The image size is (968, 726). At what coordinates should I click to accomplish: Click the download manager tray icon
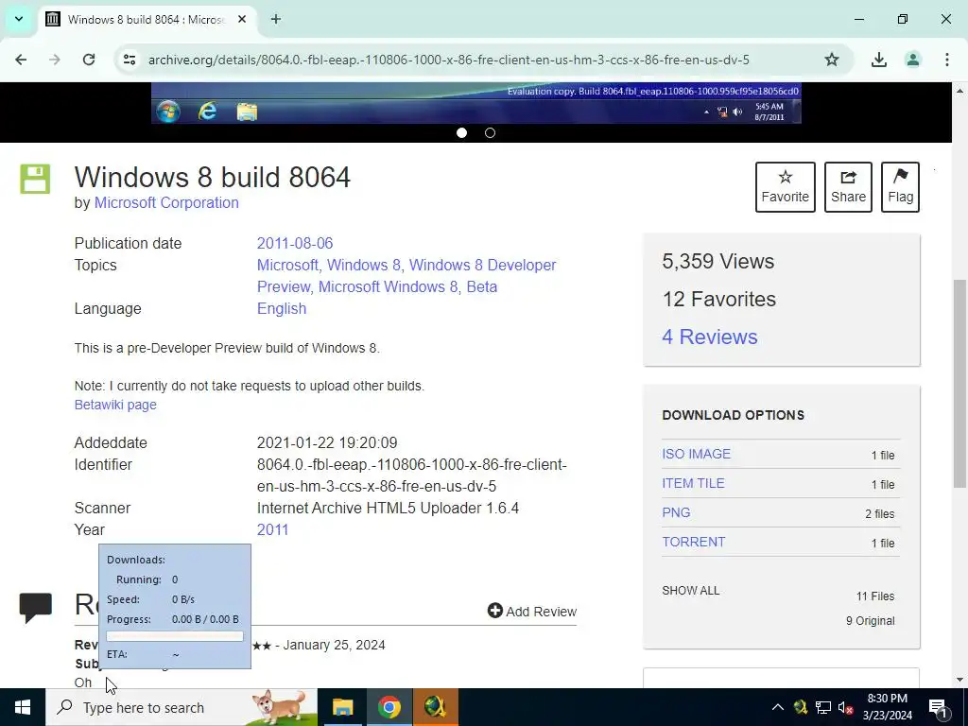(x=801, y=707)
